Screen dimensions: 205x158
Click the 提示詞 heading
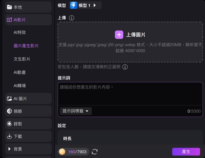(x=64, y=78)
